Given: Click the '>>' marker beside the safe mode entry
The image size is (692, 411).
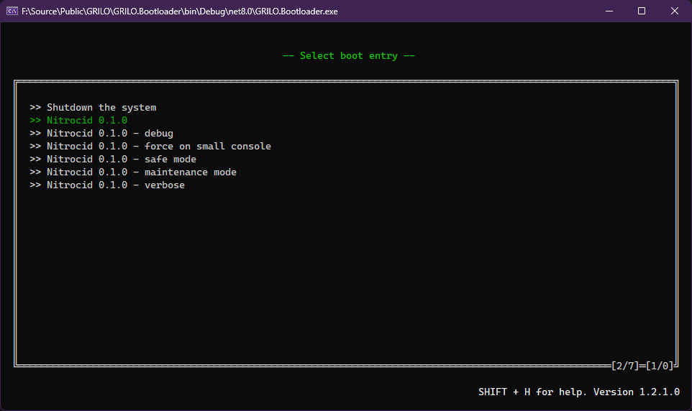Looking at the screenshot, I should (35, 160).
